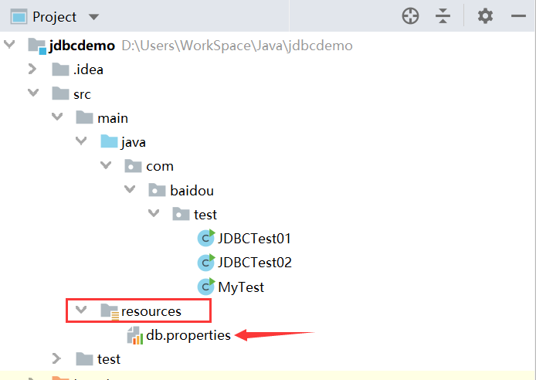Image resolution: width=536 pixels, height=380 pixels.
Task: Select the src tree row
Action: pyautogui.click(x=268, y=93)
